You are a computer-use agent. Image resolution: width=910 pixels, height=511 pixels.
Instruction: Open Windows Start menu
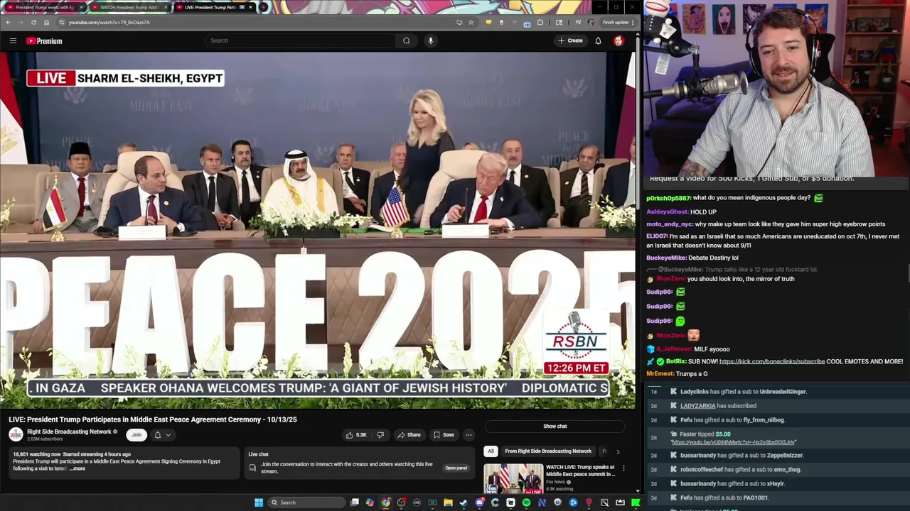(x=259, y=502)
